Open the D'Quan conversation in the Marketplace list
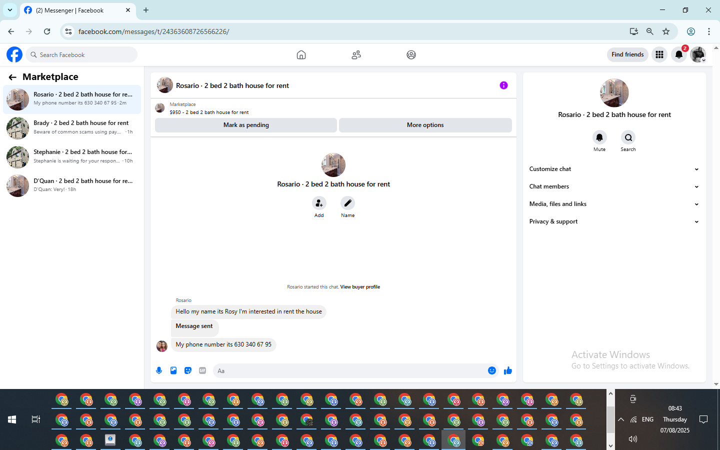 [72, 186]
